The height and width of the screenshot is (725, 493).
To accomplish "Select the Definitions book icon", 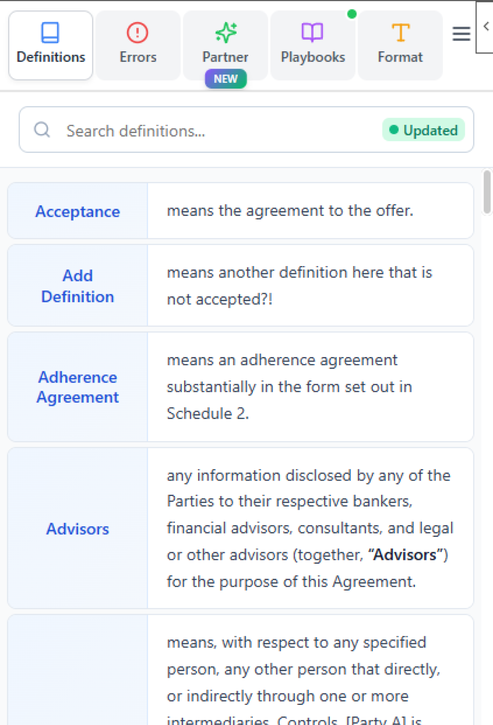I will (50, 33).
